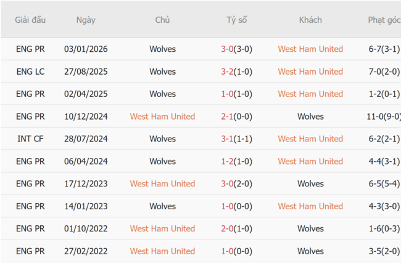The width and height of the screenshot is (401, 266).
Task: Open West Ham United in 03/01/2026 row
Action: (x=310, y=49)
